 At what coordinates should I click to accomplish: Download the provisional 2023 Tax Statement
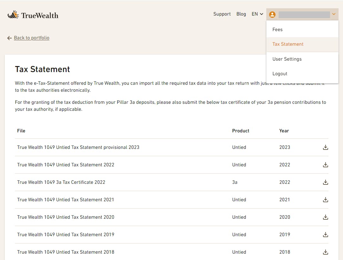325,147
